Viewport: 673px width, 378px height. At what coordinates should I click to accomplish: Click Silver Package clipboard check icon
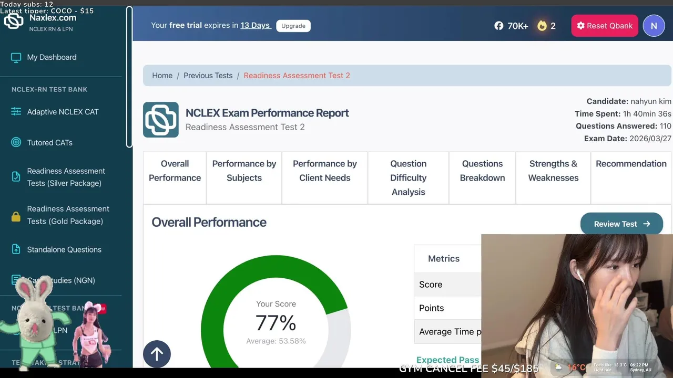tap(16, 177)
